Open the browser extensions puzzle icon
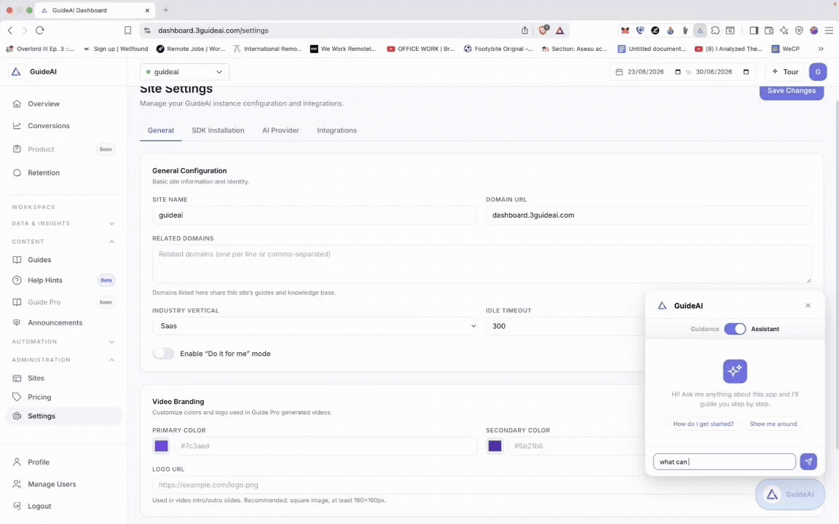 coord(715,31)
